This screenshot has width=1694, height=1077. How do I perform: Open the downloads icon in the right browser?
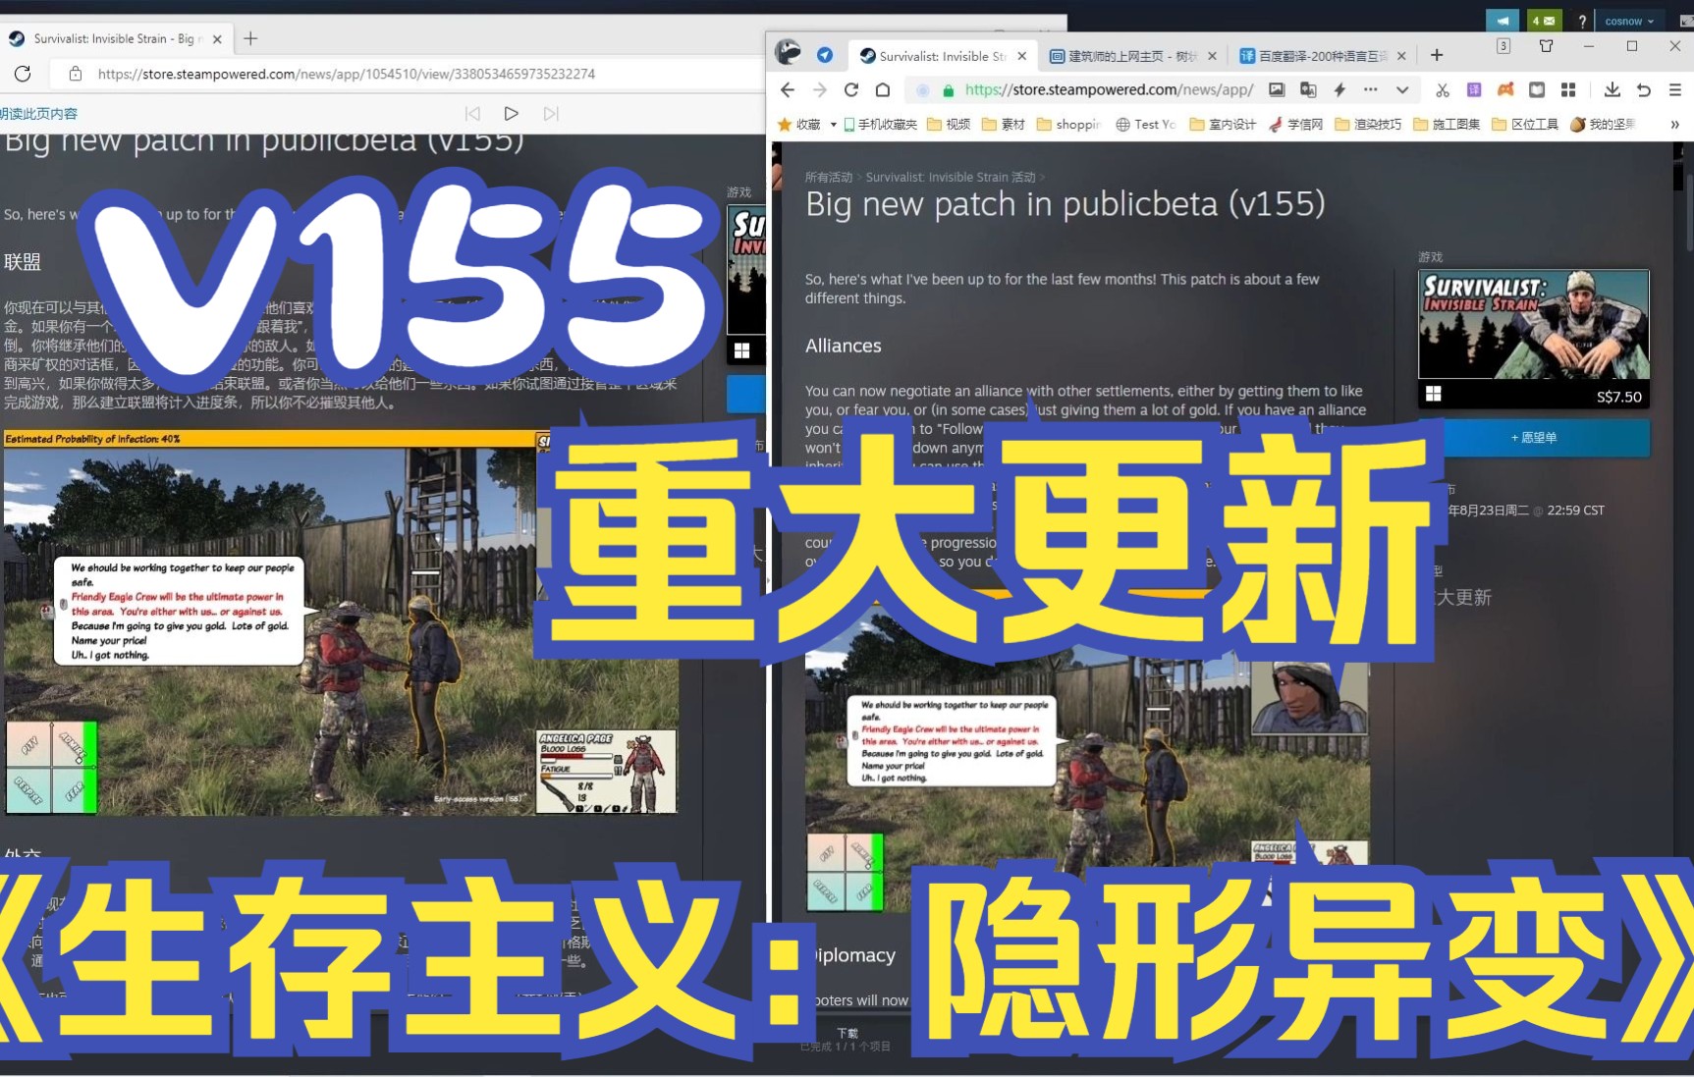(x=1612, y=89)
